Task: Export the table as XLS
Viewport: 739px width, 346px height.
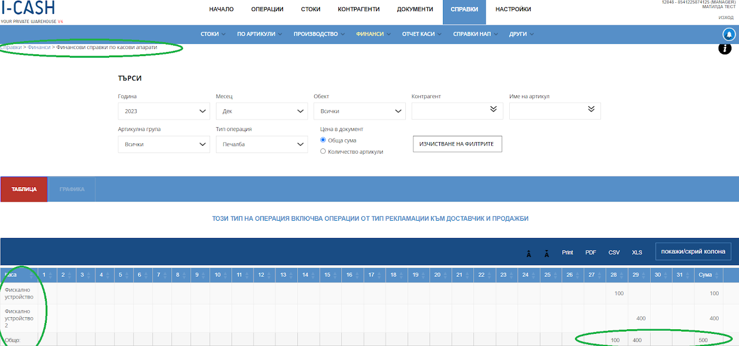Action: point(637,252)
